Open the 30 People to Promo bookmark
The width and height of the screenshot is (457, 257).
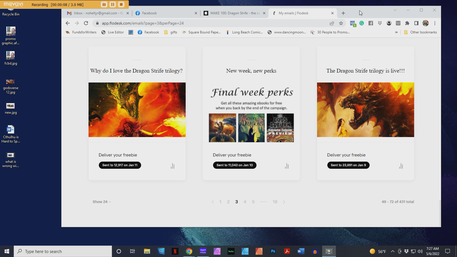[x=330, y=32]
